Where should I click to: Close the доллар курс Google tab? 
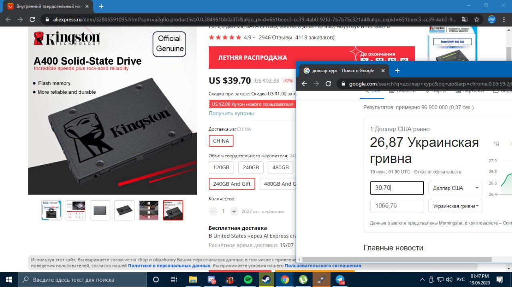pyautogui.click(x=383, y=71)
